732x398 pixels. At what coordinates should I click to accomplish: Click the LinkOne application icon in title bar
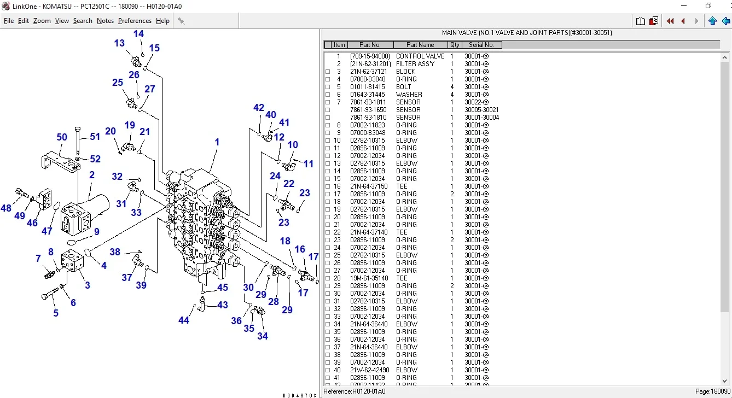point(6,6)
